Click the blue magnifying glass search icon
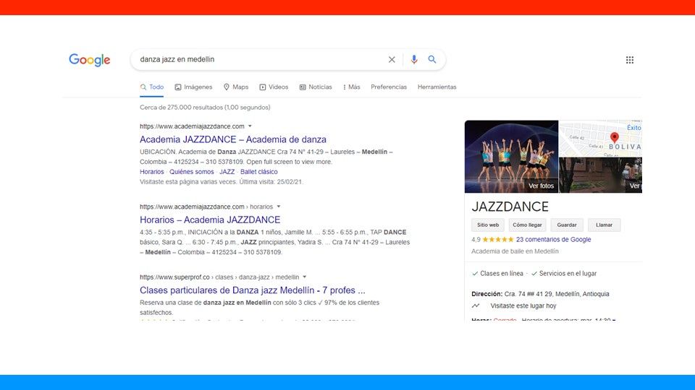695x390 pixels. 432,60
